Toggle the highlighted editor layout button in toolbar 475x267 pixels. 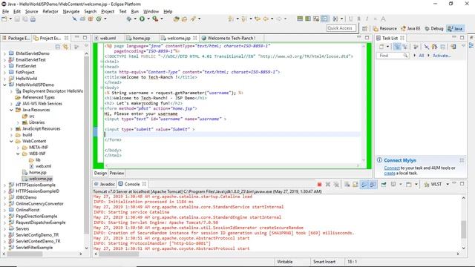coord(324,19)
